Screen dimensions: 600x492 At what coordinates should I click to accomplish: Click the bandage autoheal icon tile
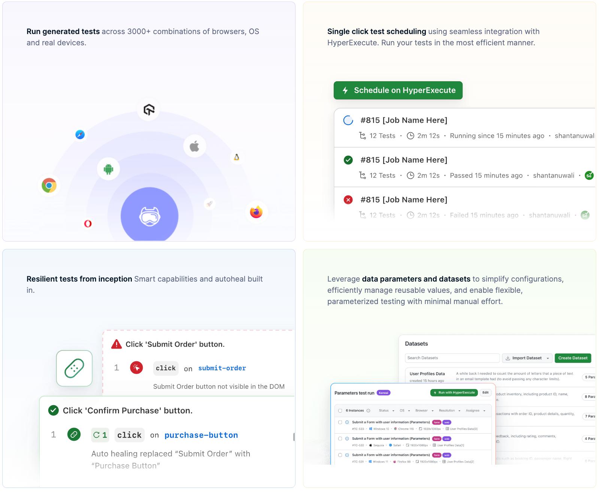point(74,368)
